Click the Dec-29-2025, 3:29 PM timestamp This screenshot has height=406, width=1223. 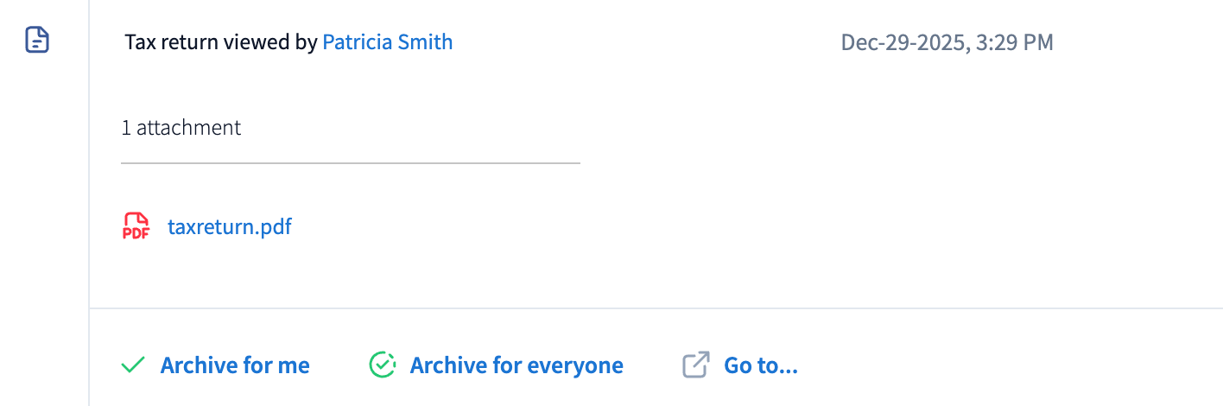click(x=947, y=42)
